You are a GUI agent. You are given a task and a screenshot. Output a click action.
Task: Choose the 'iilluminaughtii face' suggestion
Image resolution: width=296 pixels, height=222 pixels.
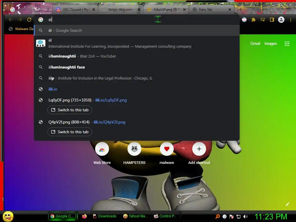(137, 67)
